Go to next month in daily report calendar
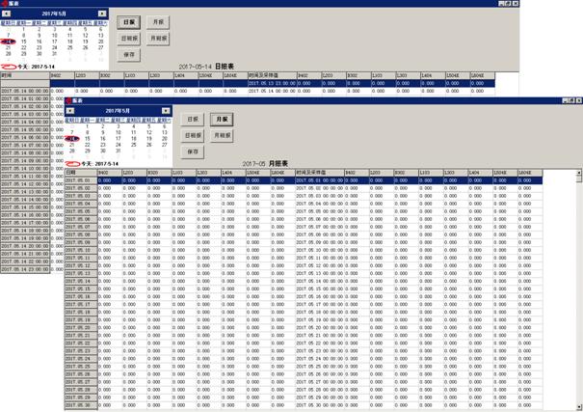Image resolution: width=583 pixels, height=412 pixels. coord(102,14)
